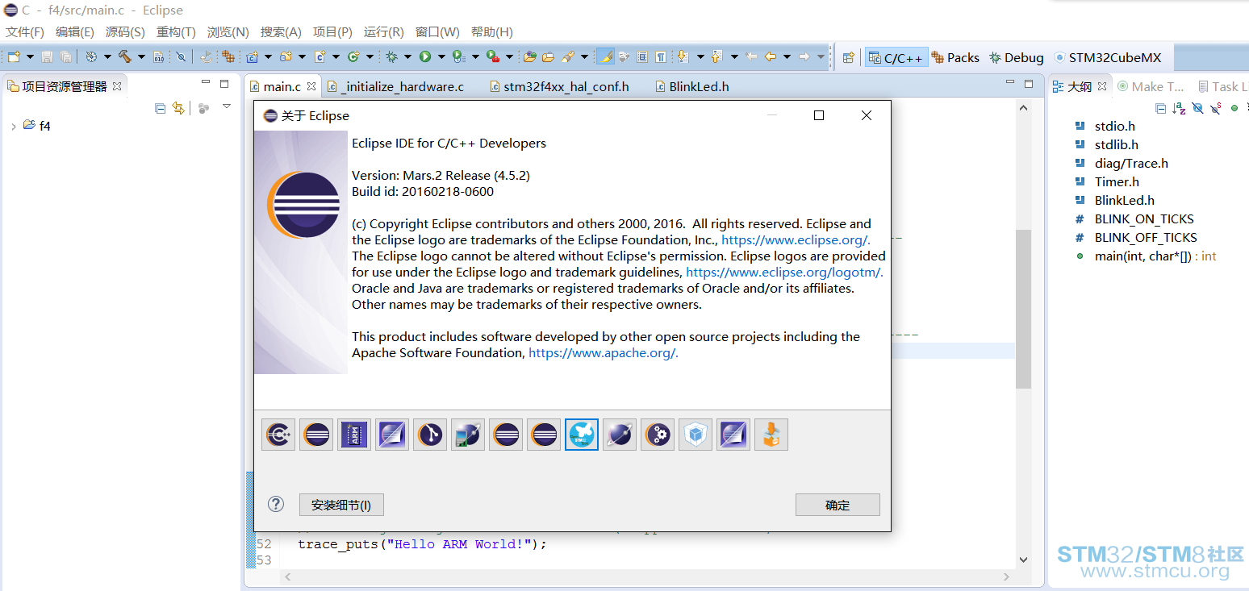Click the Save All toolbar icon
This screenshot has height=591, width=1249.
click(x=65, y=56)
